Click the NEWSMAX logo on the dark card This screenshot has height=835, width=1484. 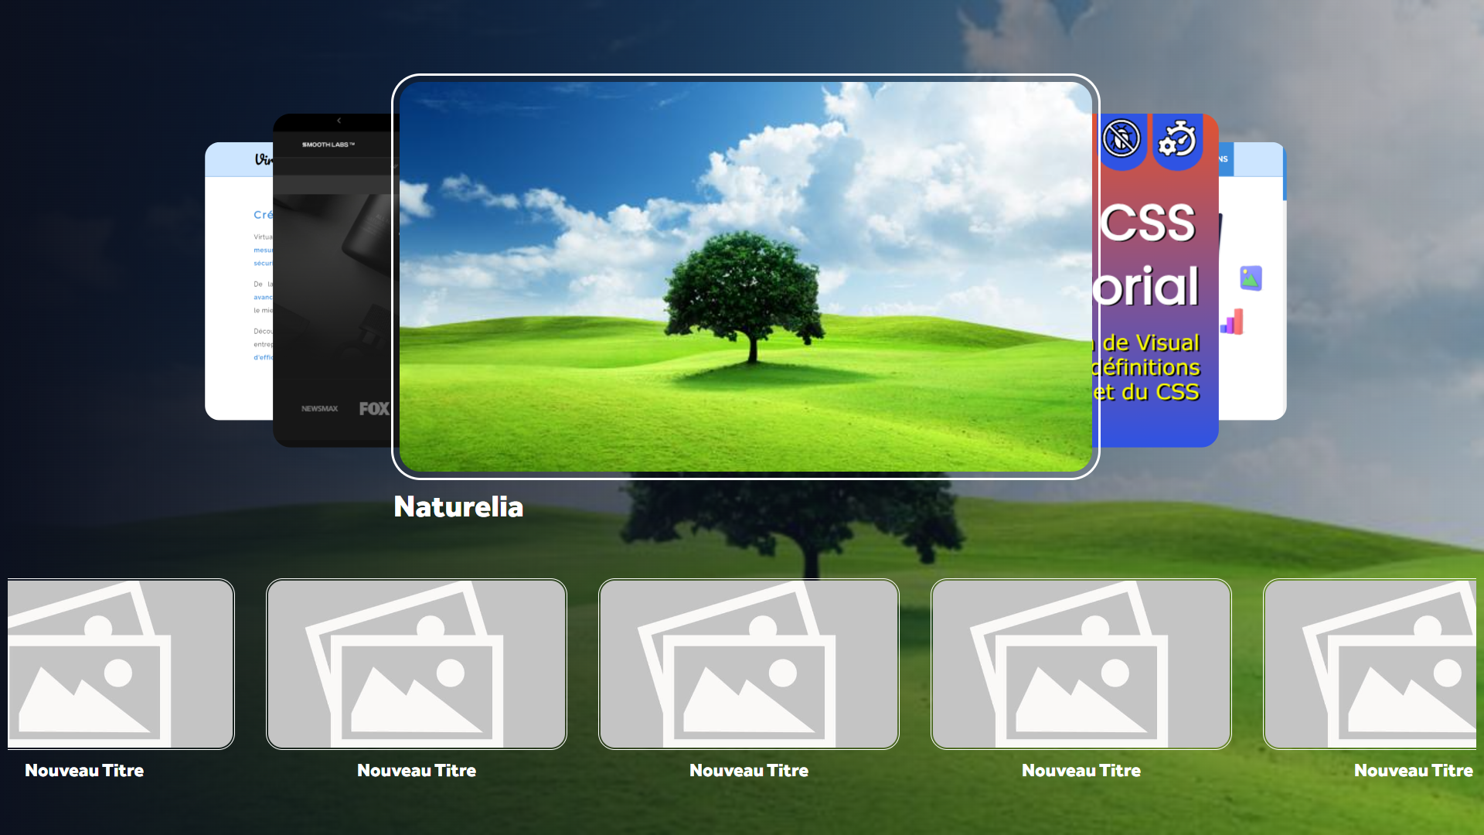click(x=319, y=408)
